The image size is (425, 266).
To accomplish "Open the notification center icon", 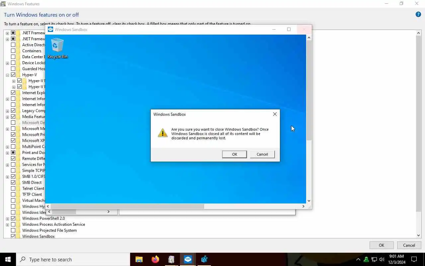I will click(x=414, y=259).
